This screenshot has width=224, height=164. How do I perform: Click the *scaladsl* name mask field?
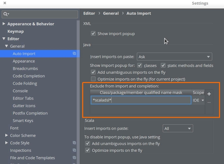point(140,100)
